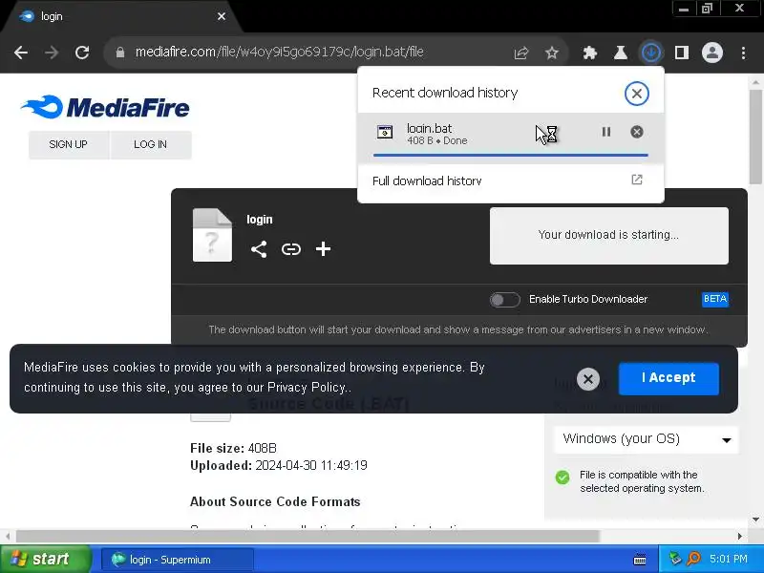Click 'About Source Code Formats' heading

click(x=275, y=502)
